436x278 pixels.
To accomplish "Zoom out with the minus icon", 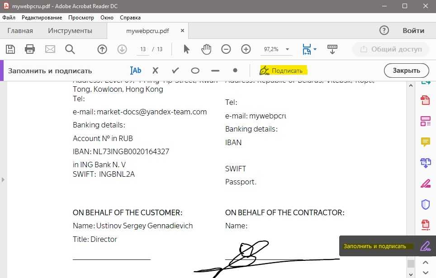I will tap(226, 49).
